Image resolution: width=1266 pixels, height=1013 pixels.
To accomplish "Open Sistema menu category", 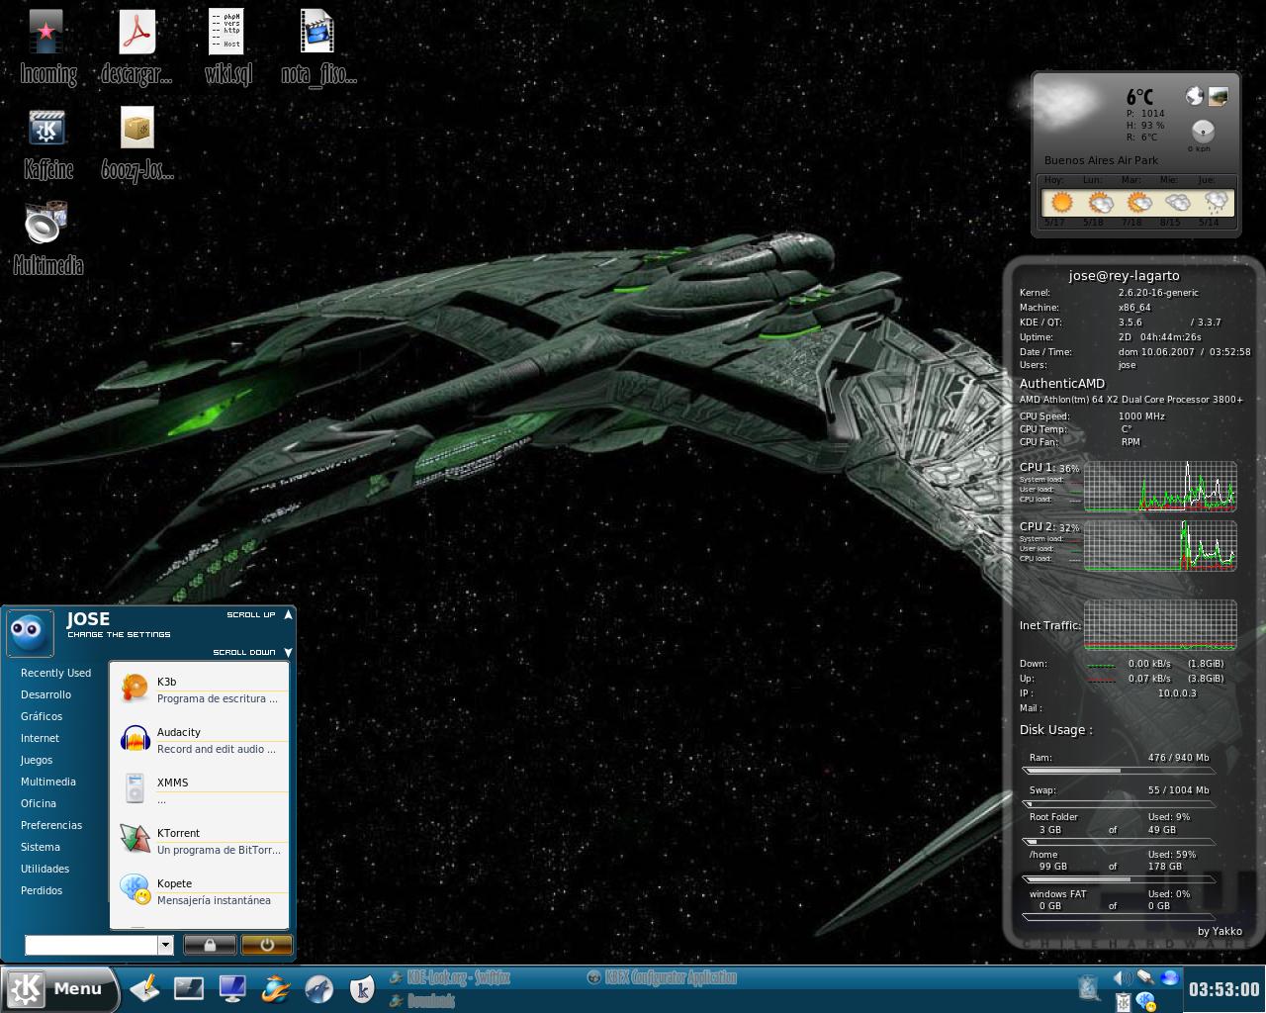I will 41,847.
